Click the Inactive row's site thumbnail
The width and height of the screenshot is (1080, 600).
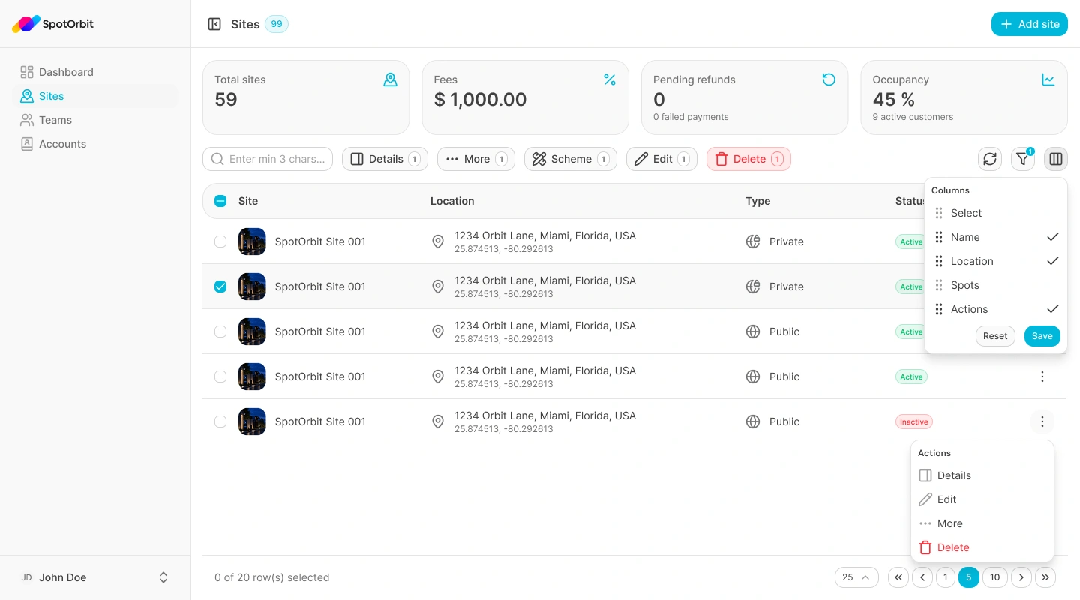pyautogui.click(x=252, y=421)
